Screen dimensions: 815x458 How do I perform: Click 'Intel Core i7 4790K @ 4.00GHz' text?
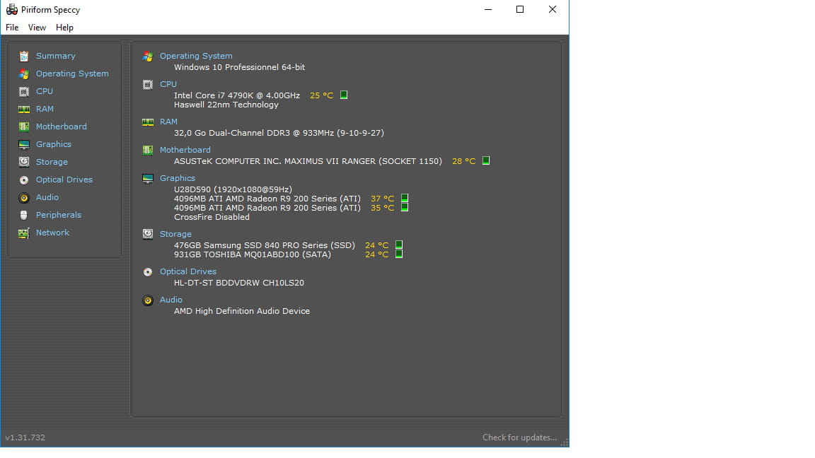coord(236,95)
